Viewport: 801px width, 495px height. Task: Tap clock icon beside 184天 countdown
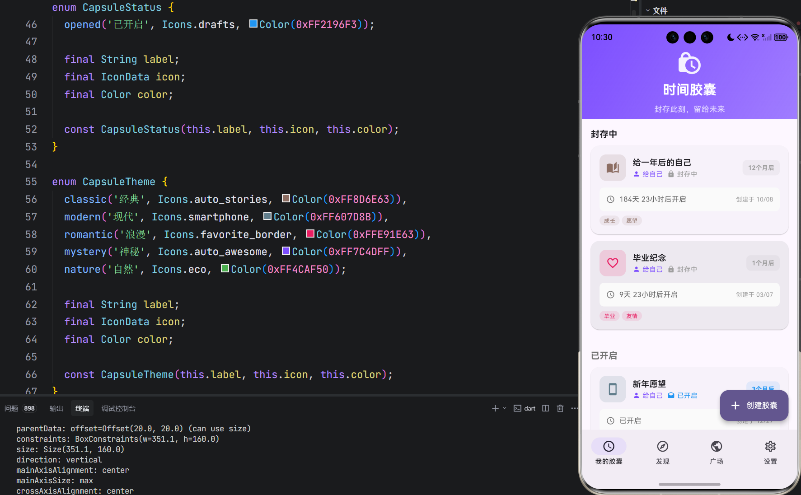pos(610,199)
